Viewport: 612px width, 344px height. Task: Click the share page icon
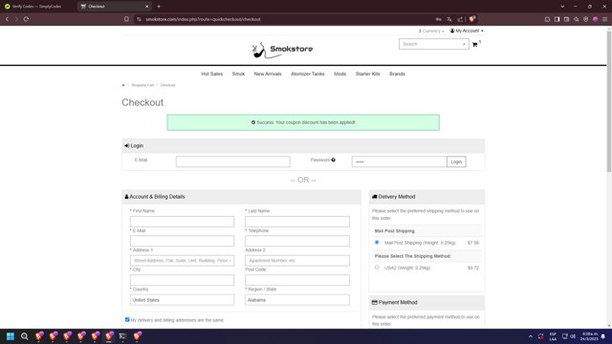click(x=460, y=19)
